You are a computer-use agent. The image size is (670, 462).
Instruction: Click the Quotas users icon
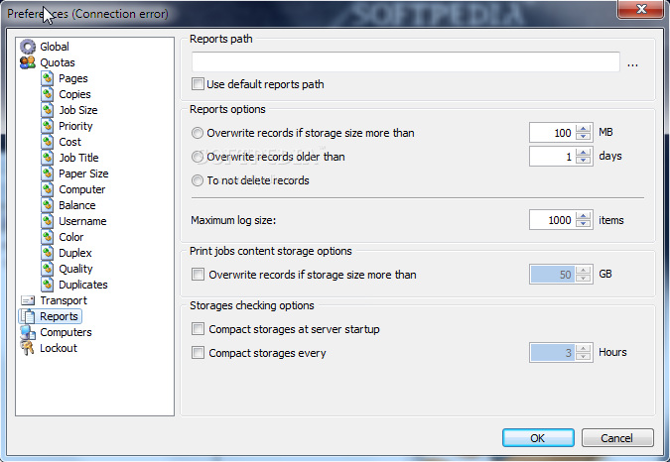click(28, 62)
